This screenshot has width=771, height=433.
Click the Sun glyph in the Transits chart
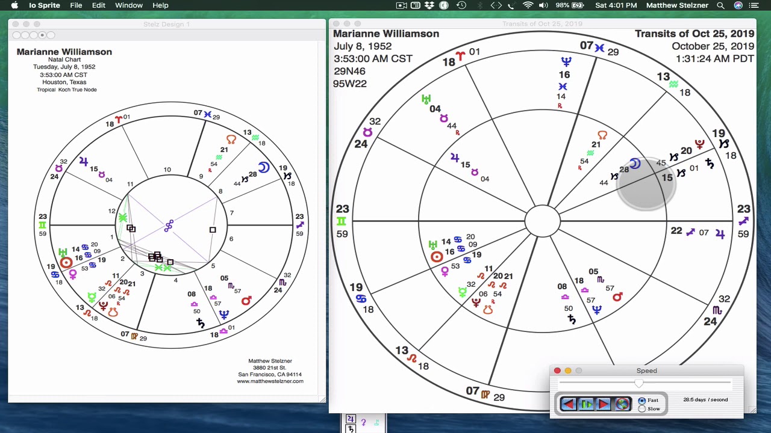click(437, 257)
